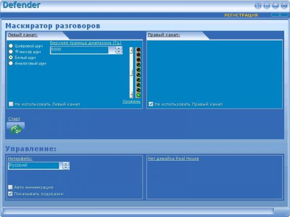This screenshot has width=290, height=217.
Task: Click the 5000 frequency input field
Action: 79,50
